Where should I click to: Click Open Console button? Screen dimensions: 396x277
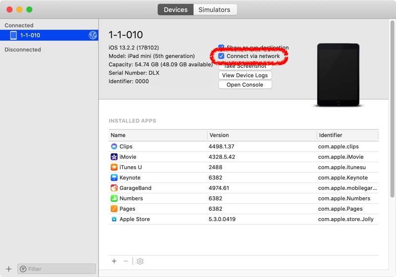coord(245,85)
